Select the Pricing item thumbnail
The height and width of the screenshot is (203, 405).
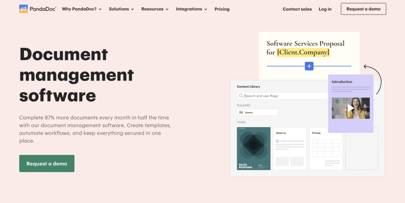click(326, 148)
